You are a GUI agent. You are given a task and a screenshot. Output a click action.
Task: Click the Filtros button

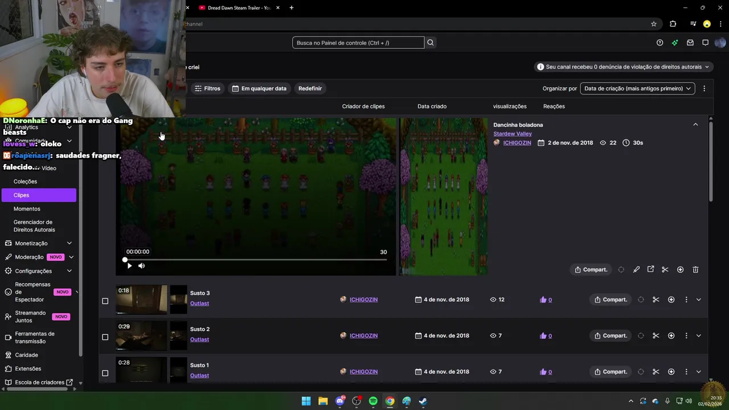207,88
